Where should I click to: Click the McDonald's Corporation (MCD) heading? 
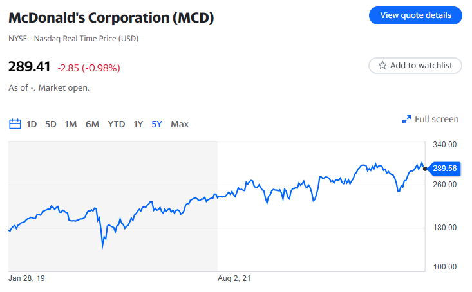tap(111, 17)
